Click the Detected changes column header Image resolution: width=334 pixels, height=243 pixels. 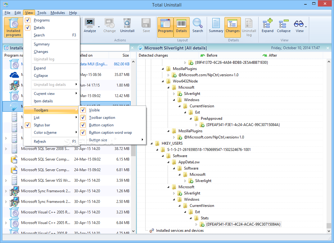168,55
